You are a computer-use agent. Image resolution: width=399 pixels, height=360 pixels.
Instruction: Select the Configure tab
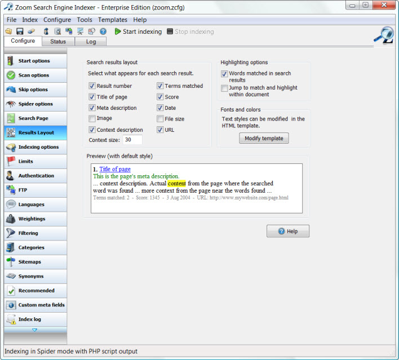(23, 41)
